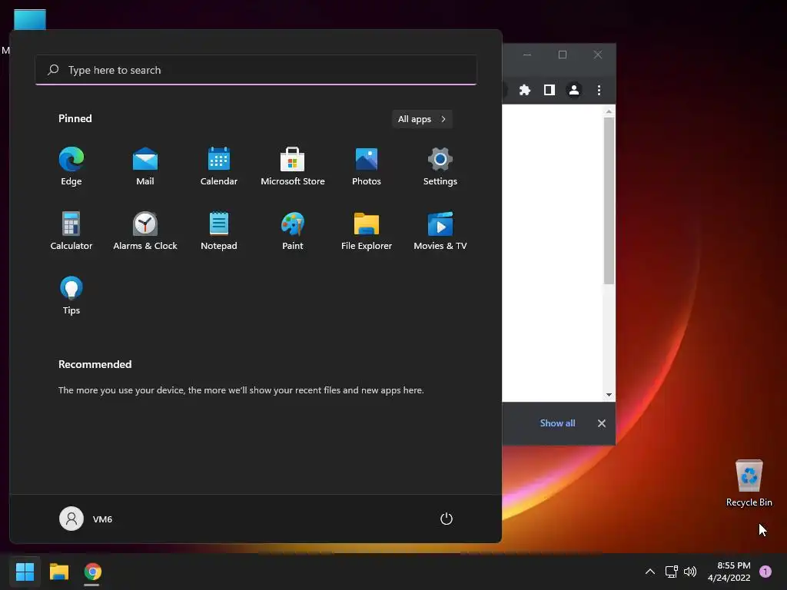Launch the Photos app

click(x=367, y=167)
